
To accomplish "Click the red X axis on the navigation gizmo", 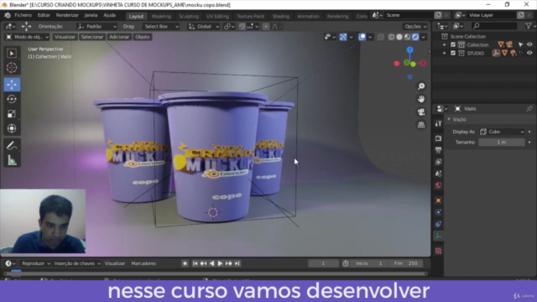I will 423,64.
